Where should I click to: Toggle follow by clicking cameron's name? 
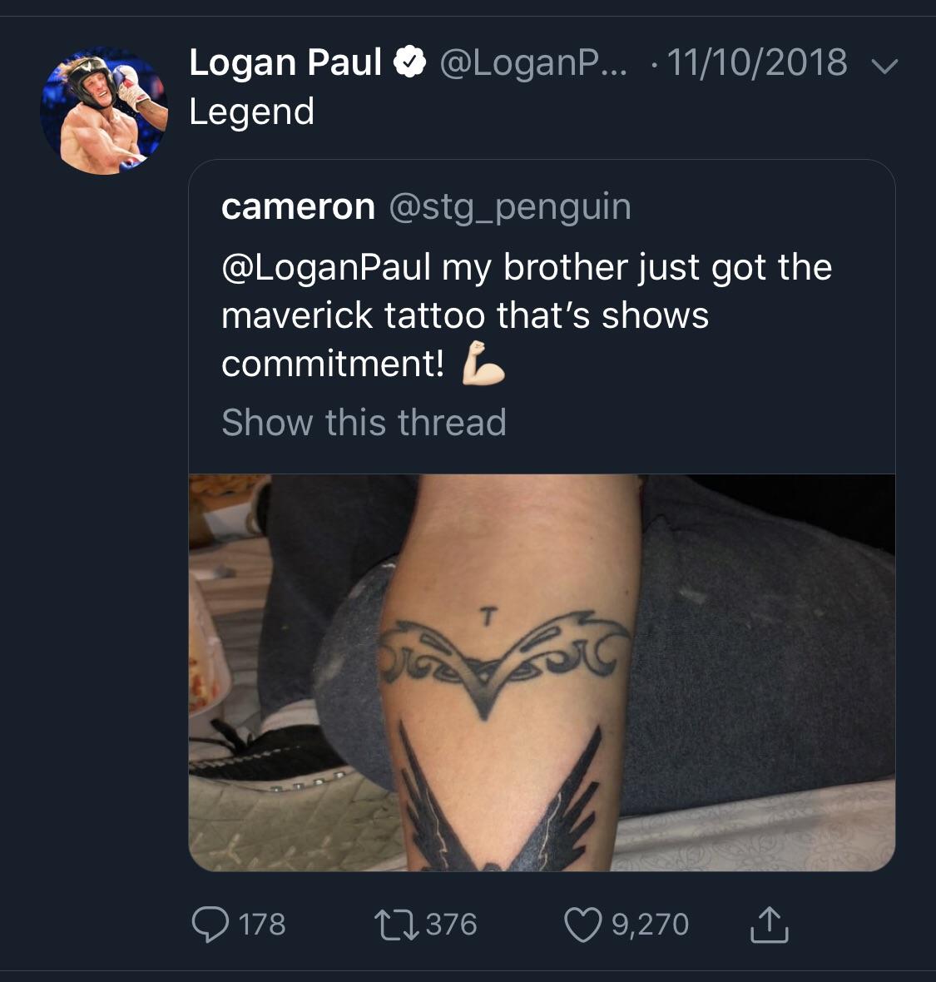click(x=297, y=206)
